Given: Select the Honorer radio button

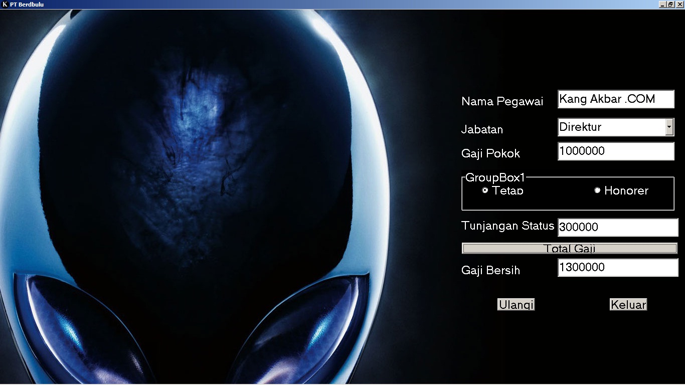Looking at the screenshot, I should [x=597, y=190].
